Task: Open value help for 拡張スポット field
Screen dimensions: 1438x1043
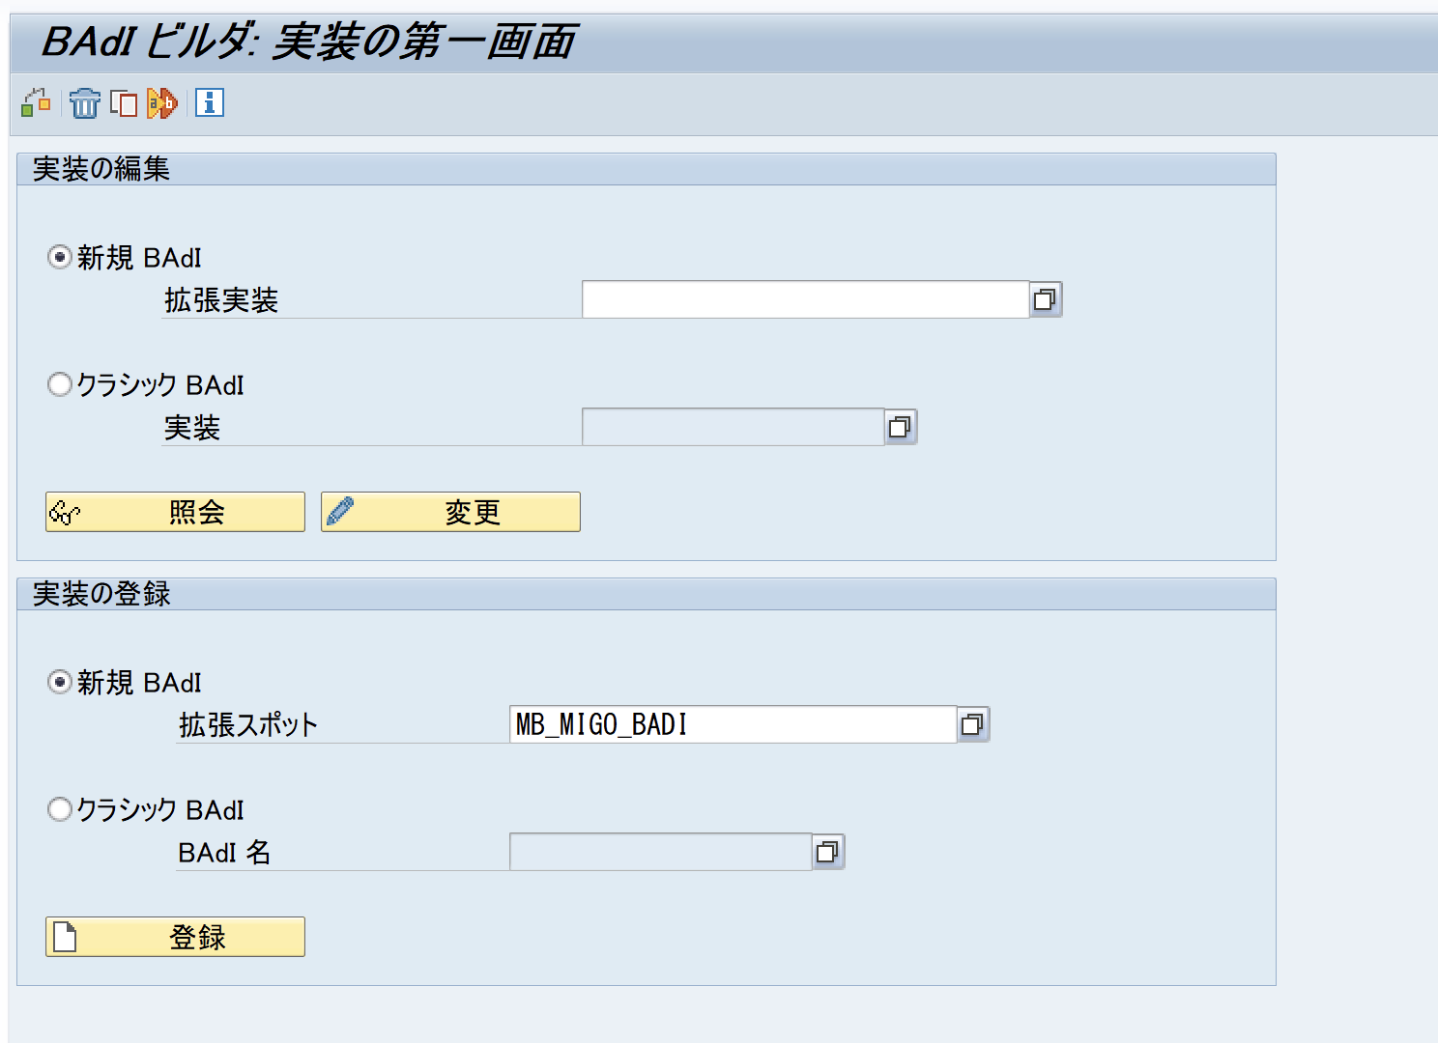Action: (x=972, y=724)
